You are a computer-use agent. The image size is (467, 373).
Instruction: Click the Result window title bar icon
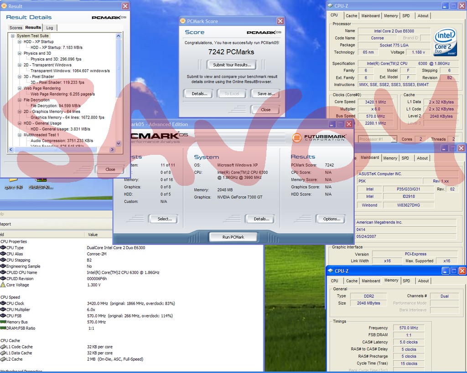click(x=4, y=6)
